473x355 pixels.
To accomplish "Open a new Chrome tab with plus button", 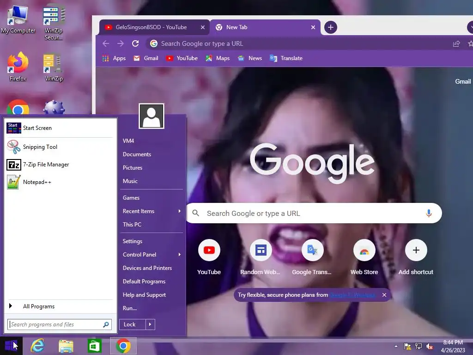I will (331, 27).
